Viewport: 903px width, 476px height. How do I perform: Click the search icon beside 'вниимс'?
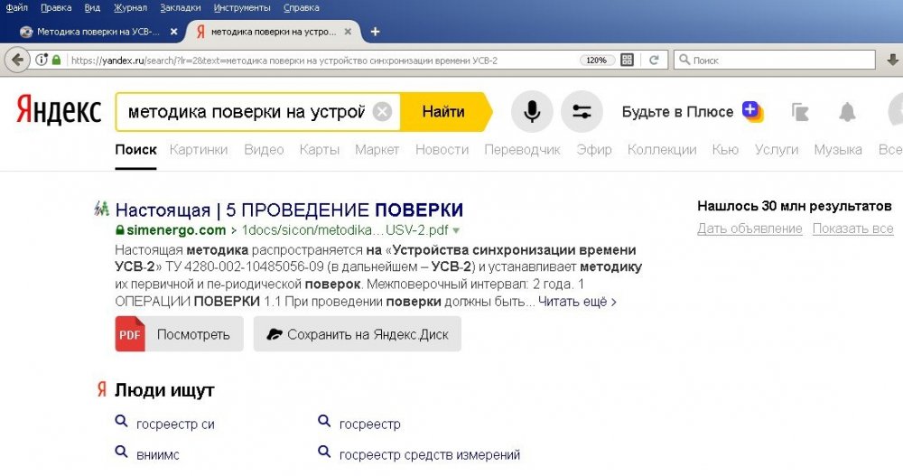point(121,452)
